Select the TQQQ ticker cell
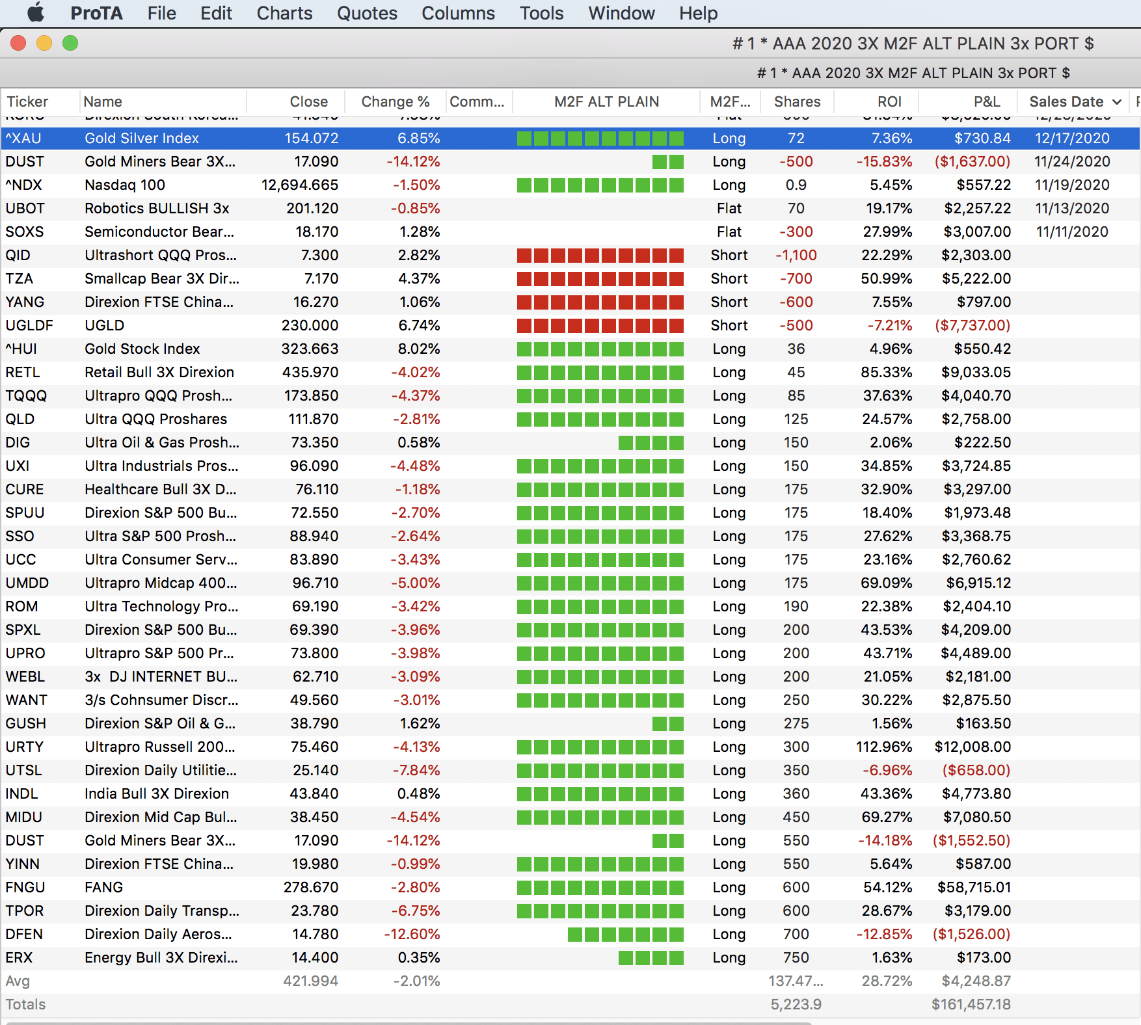 [x=26, y=395]
